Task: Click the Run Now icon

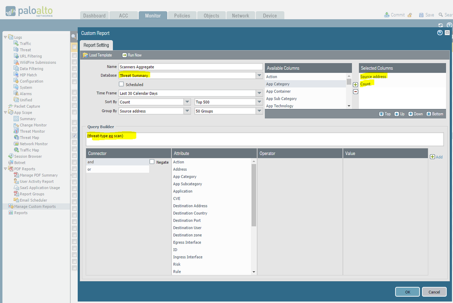Action: click(x=124, y=55)
